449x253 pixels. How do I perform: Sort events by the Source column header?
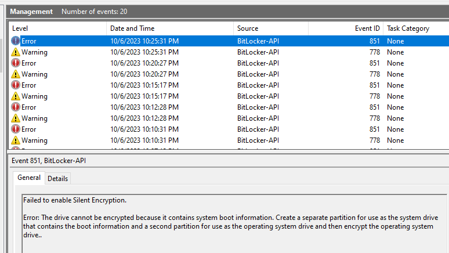click(x=270, y=28)
